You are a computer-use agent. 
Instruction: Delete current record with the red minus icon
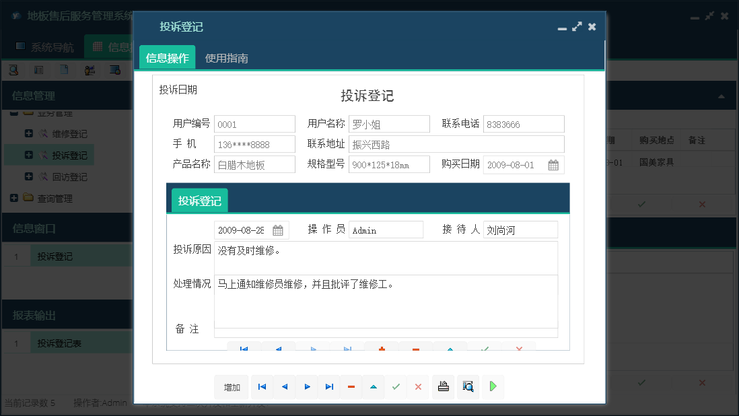click(351, 387)
